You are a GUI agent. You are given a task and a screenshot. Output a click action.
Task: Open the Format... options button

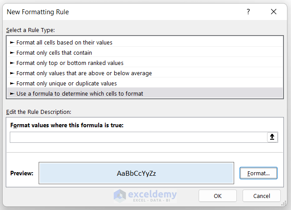[x=258, y=173]
